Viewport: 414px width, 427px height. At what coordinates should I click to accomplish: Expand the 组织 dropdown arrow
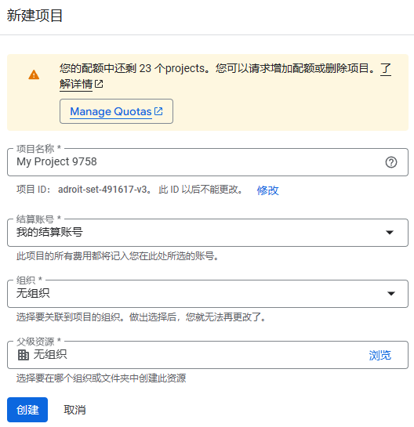click(x=391, y=294)
